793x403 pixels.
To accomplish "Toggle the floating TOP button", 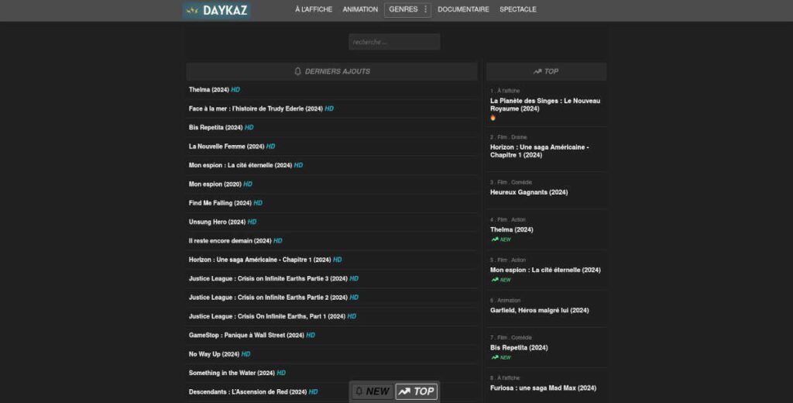I will tap(417, 391).
